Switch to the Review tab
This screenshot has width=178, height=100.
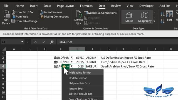click(116, 6)
